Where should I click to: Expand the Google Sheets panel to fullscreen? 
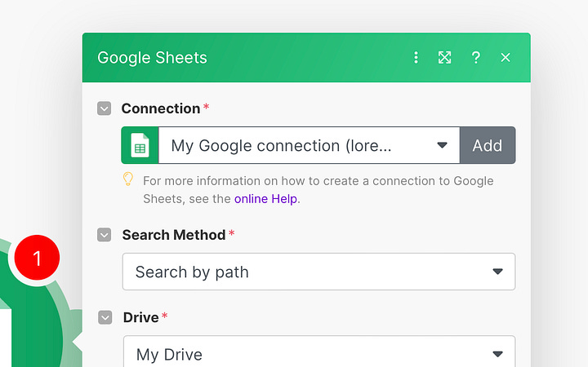[445, 58]
